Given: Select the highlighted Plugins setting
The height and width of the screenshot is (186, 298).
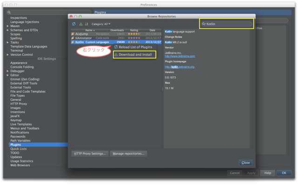Looking at the screenshot, I should (x=38, y=145).
